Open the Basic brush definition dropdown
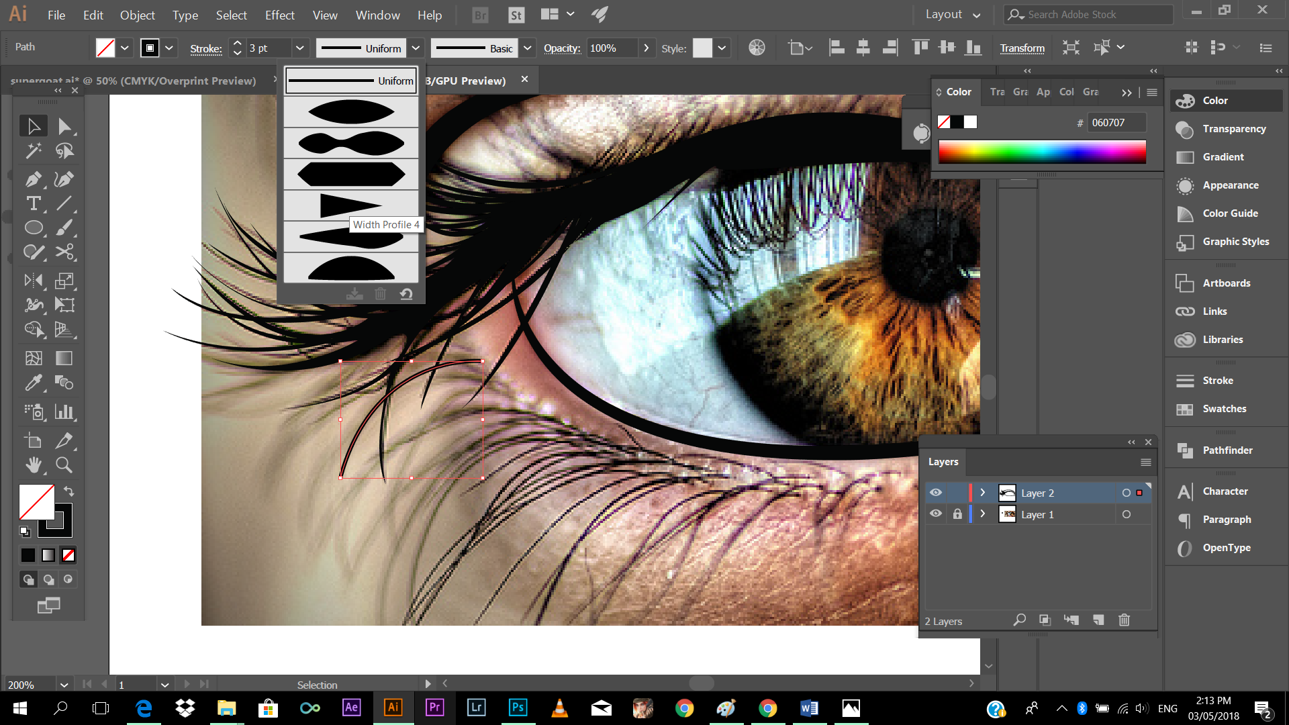This screenshot has height=725, width=1289. [528, 48]
